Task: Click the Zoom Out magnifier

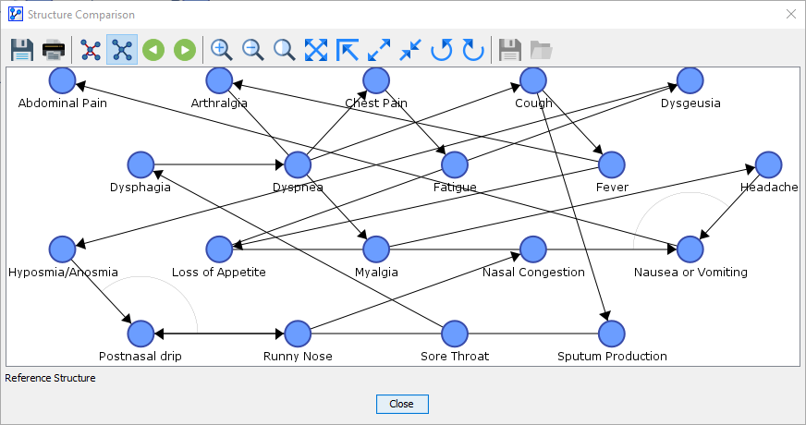Action: pos(253,50)
